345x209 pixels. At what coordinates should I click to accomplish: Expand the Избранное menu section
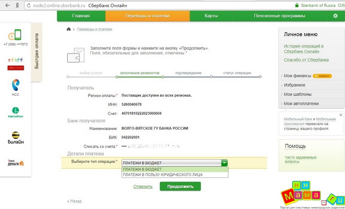pos(295,85)
